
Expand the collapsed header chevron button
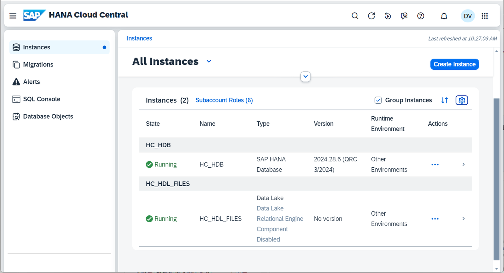point(306,76)
